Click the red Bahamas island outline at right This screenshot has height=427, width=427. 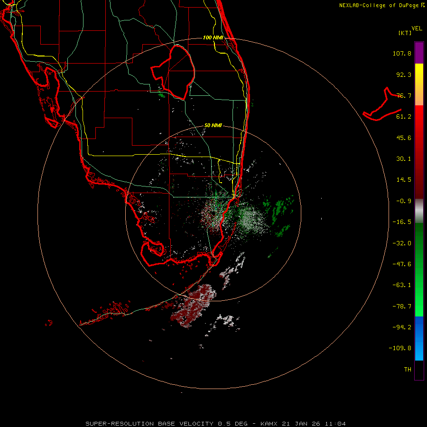pyautogui.click(x=382, y=105)
